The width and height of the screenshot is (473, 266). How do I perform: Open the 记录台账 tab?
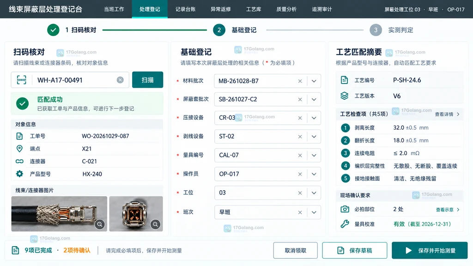186,9
